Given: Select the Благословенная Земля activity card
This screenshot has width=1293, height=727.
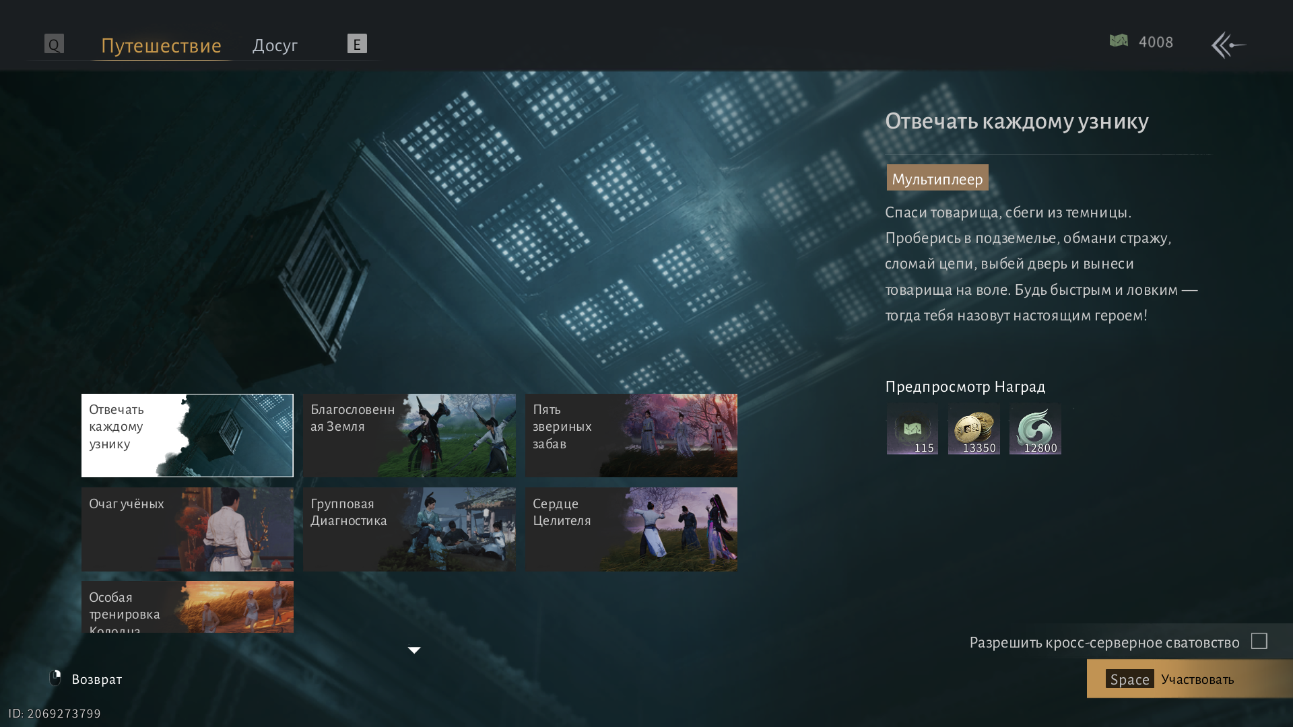Looking at the screenshot, I should point(409,436).
